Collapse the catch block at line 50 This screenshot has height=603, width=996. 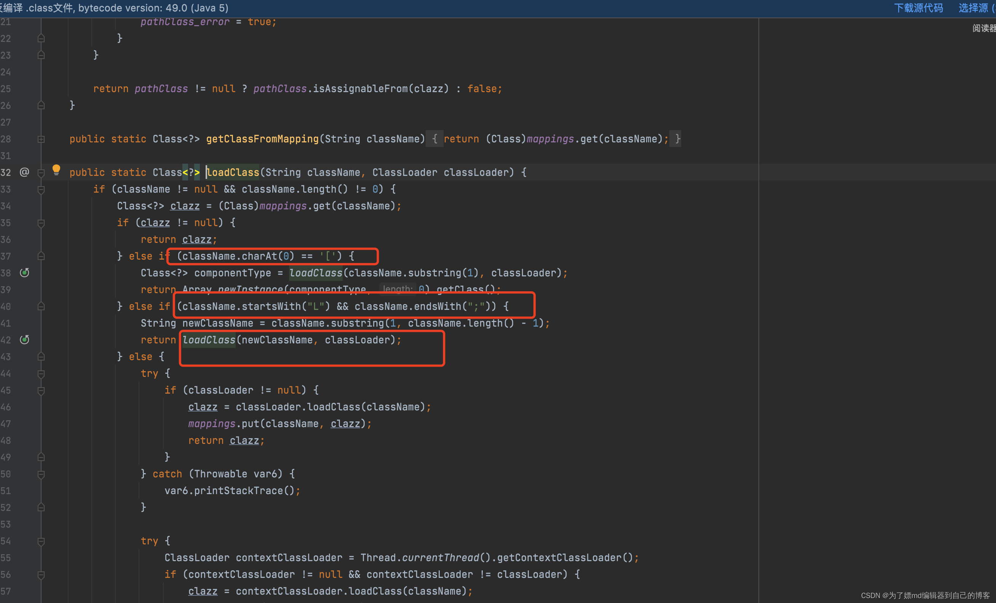pyautogui.click(x=41, y=474)
